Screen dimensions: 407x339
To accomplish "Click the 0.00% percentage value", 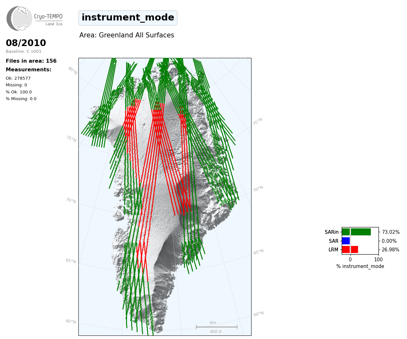I will [389, 241].
